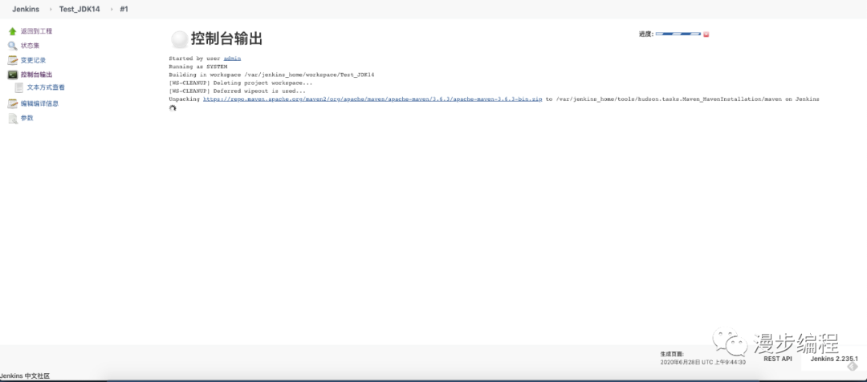Go to Jenkins breadcrumb home

pos(26,10)
